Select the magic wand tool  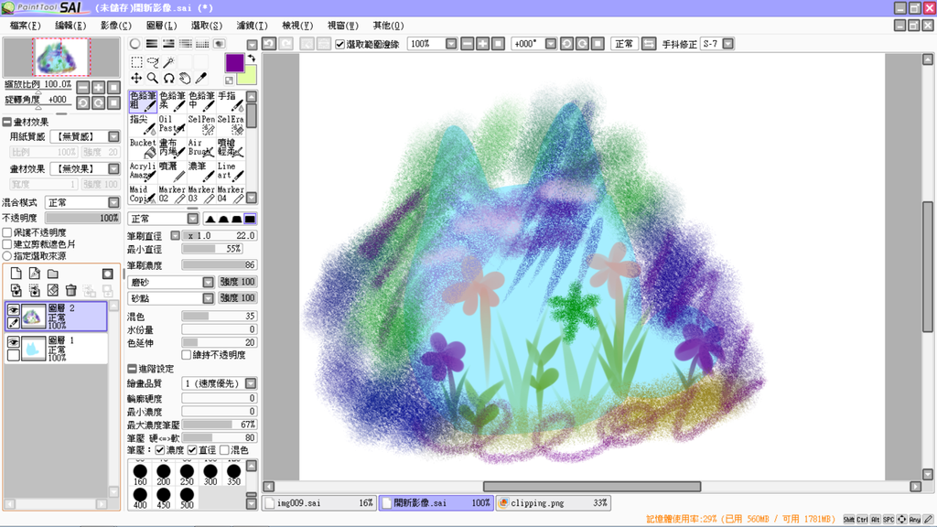click(x=169, y=62)
